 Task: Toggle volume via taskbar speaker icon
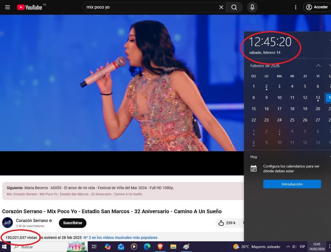coord(294,247)
